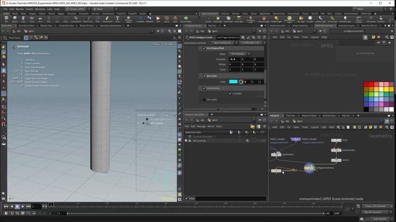396x222 pixels.
Task: Pick the bright red swatch in color palette
Action: [371, 84]
